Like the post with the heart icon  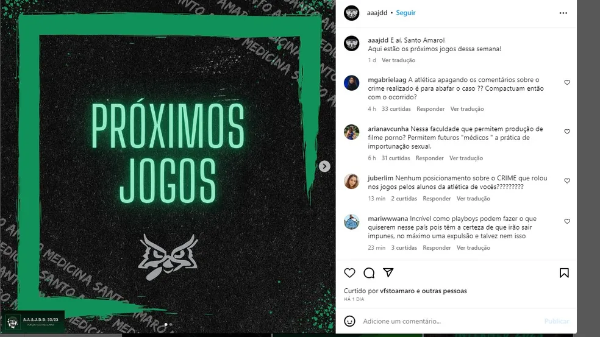349,273
